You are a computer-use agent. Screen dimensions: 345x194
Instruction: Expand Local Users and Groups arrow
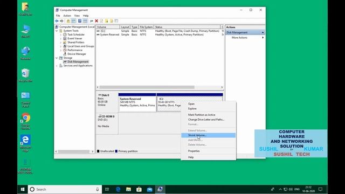click(61, 46)
